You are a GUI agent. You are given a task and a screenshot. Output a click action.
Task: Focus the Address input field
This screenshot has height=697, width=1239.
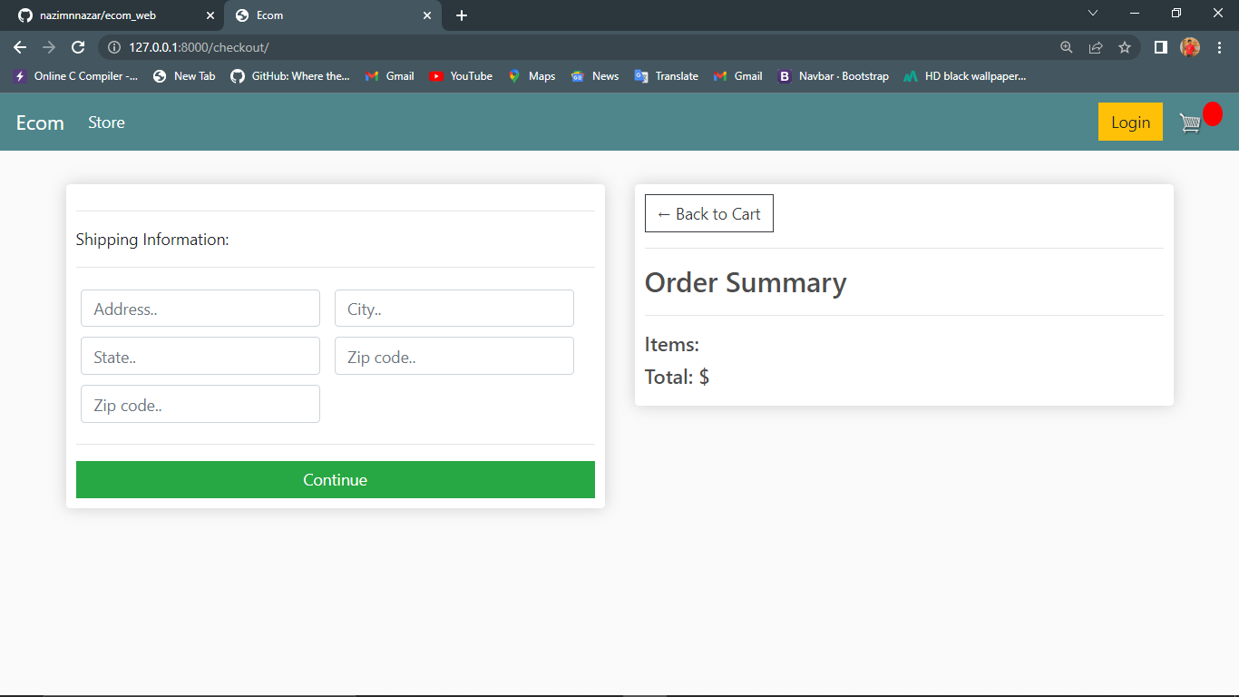(x=200, y=309)
